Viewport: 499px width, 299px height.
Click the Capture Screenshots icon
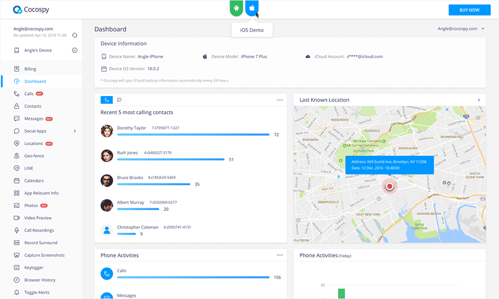[x=17, y=255]
